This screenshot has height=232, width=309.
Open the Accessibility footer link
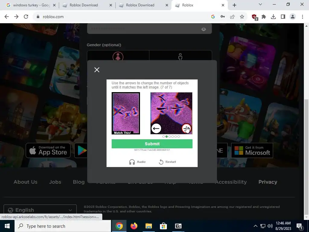coord(231,182)
